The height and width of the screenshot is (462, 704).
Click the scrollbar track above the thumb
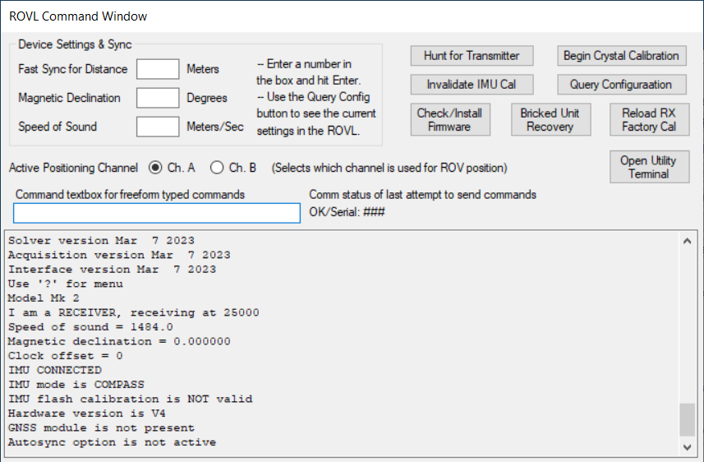click(x=688, y=329)
